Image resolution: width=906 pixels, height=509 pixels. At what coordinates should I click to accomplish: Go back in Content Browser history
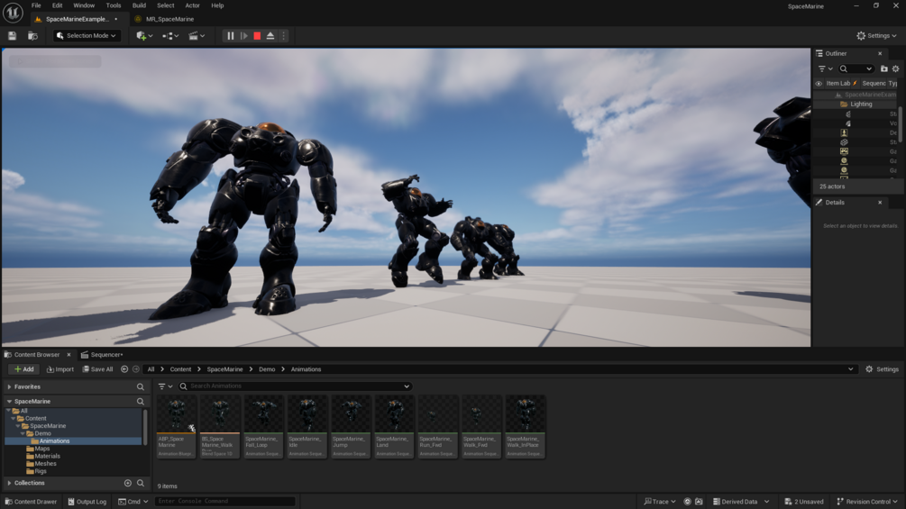pyautogui.click(x=124, y=369)
